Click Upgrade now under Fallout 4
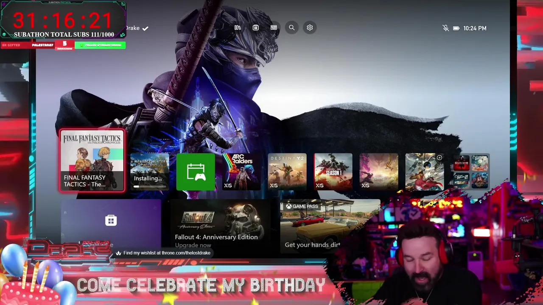The height and width of the screenshot is (305, 543). pyautogui.click(x=193, y=245)
